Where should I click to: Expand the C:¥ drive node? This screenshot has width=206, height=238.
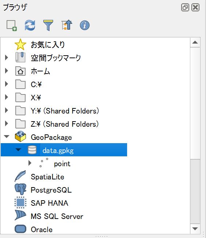[x=7, y=84]
